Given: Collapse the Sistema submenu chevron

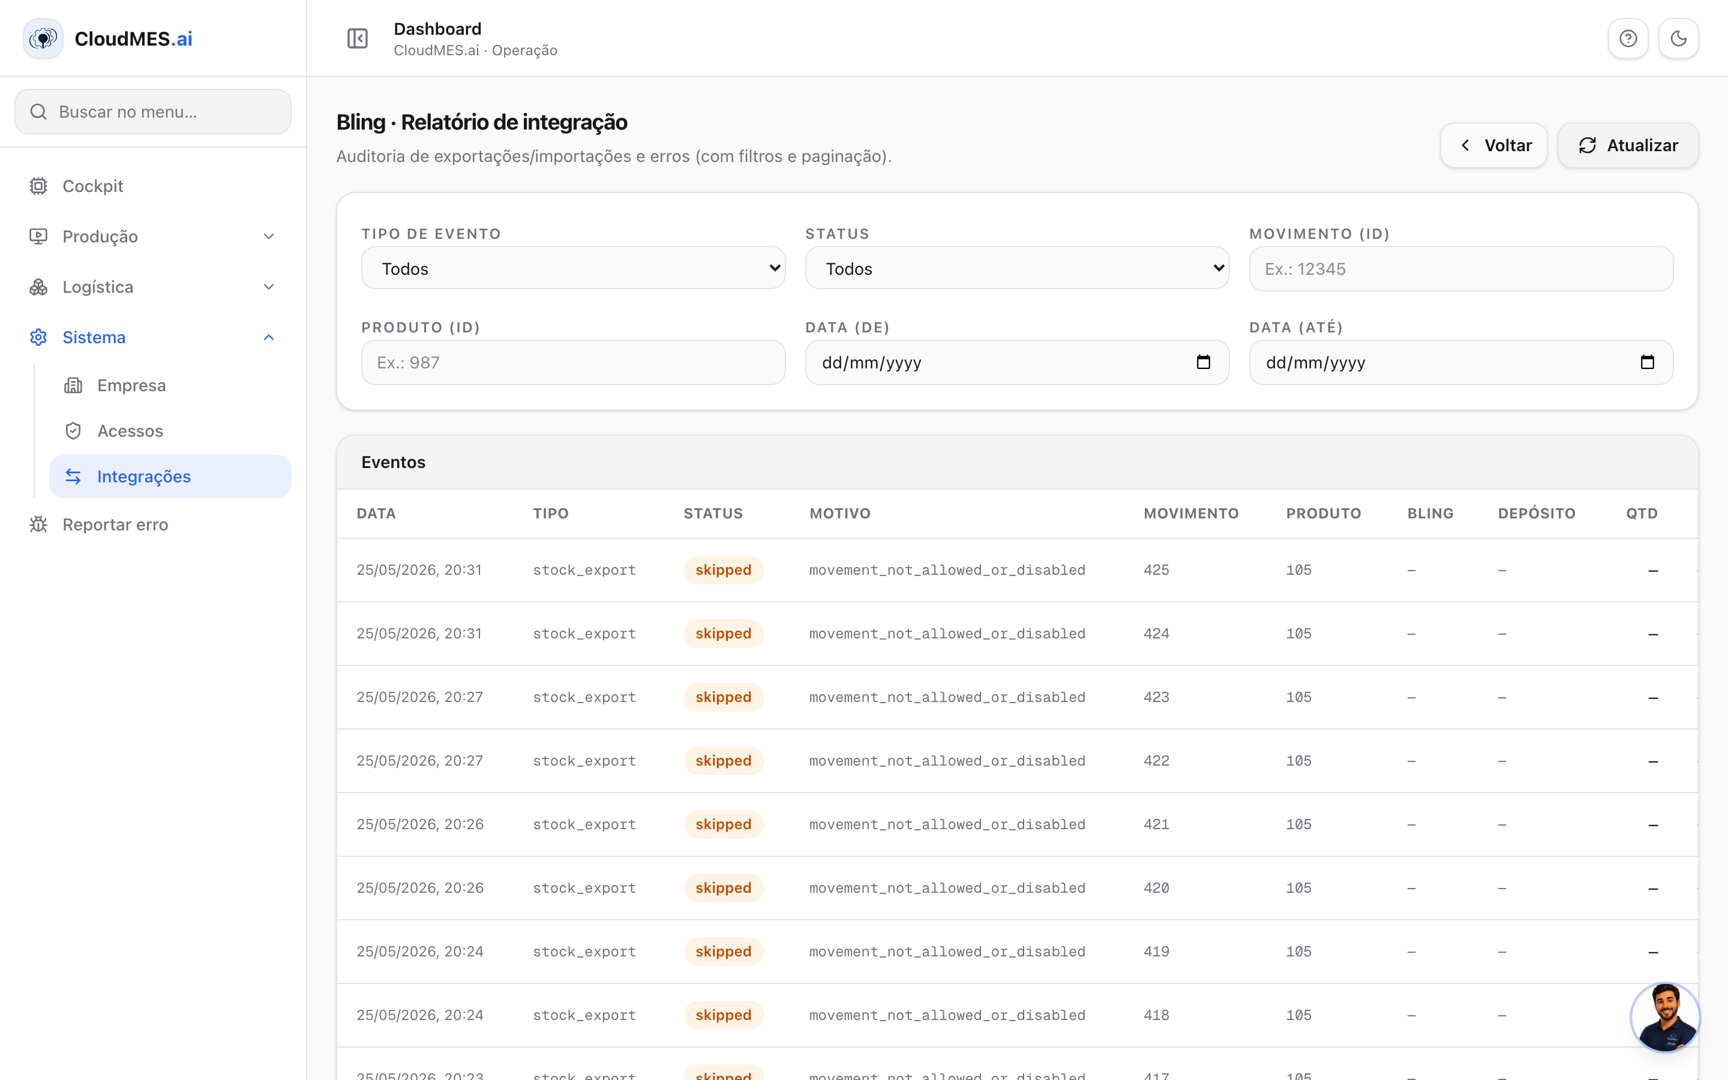Looking at the screenshot, I should point(268,337).
